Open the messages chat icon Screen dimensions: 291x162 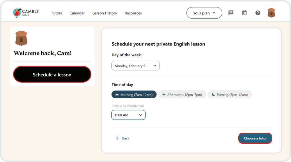pyautogui.click(x=231, y=13)
